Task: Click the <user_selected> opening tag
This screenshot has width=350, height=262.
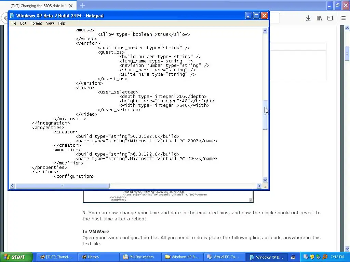Action: [118, 92]
